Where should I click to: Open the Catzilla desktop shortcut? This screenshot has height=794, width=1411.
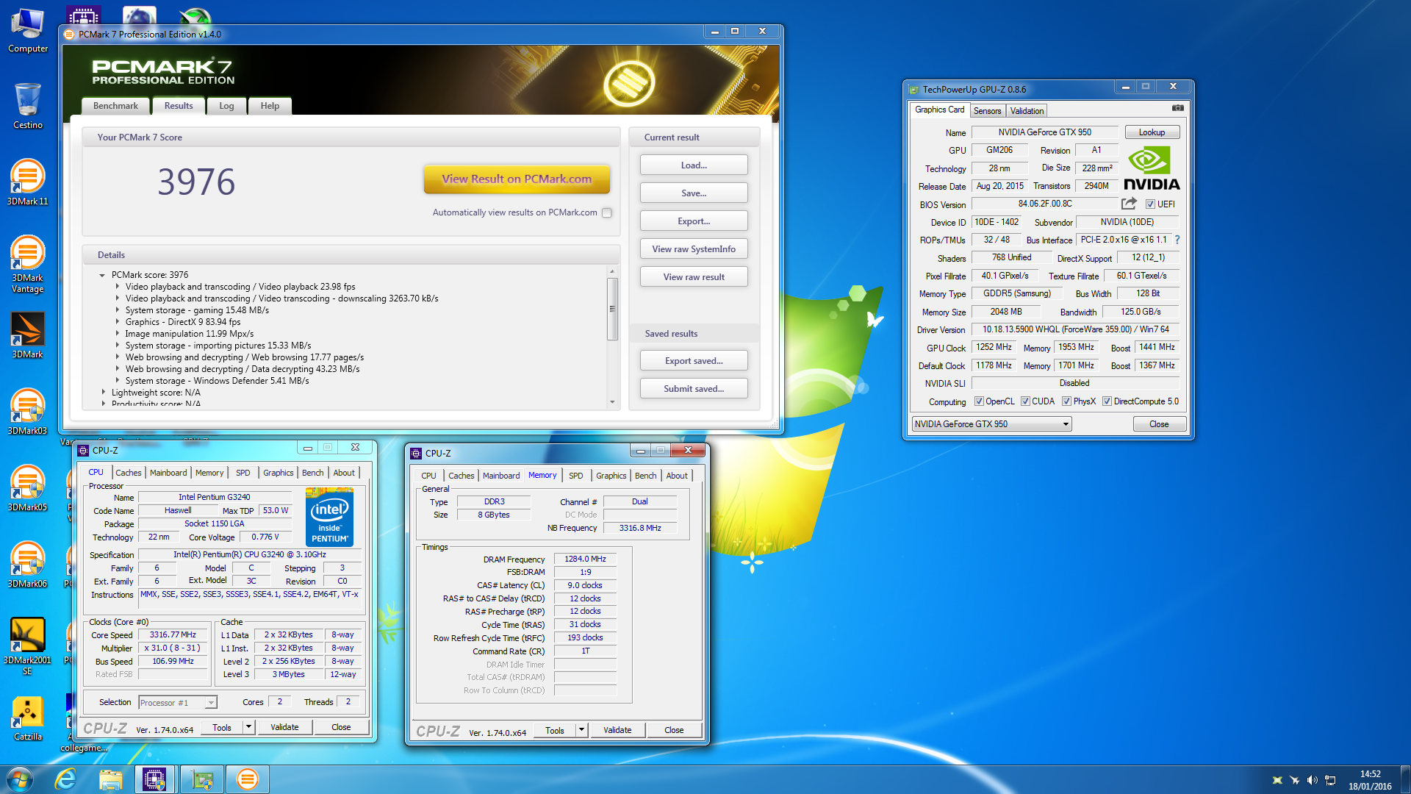click(27, 718)
